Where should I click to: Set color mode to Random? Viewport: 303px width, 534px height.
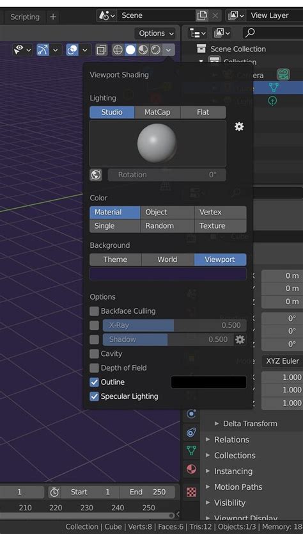pos(167,226)
